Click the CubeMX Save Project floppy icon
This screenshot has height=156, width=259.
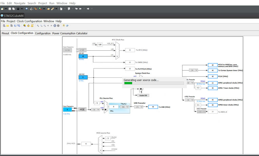(15, 26)
